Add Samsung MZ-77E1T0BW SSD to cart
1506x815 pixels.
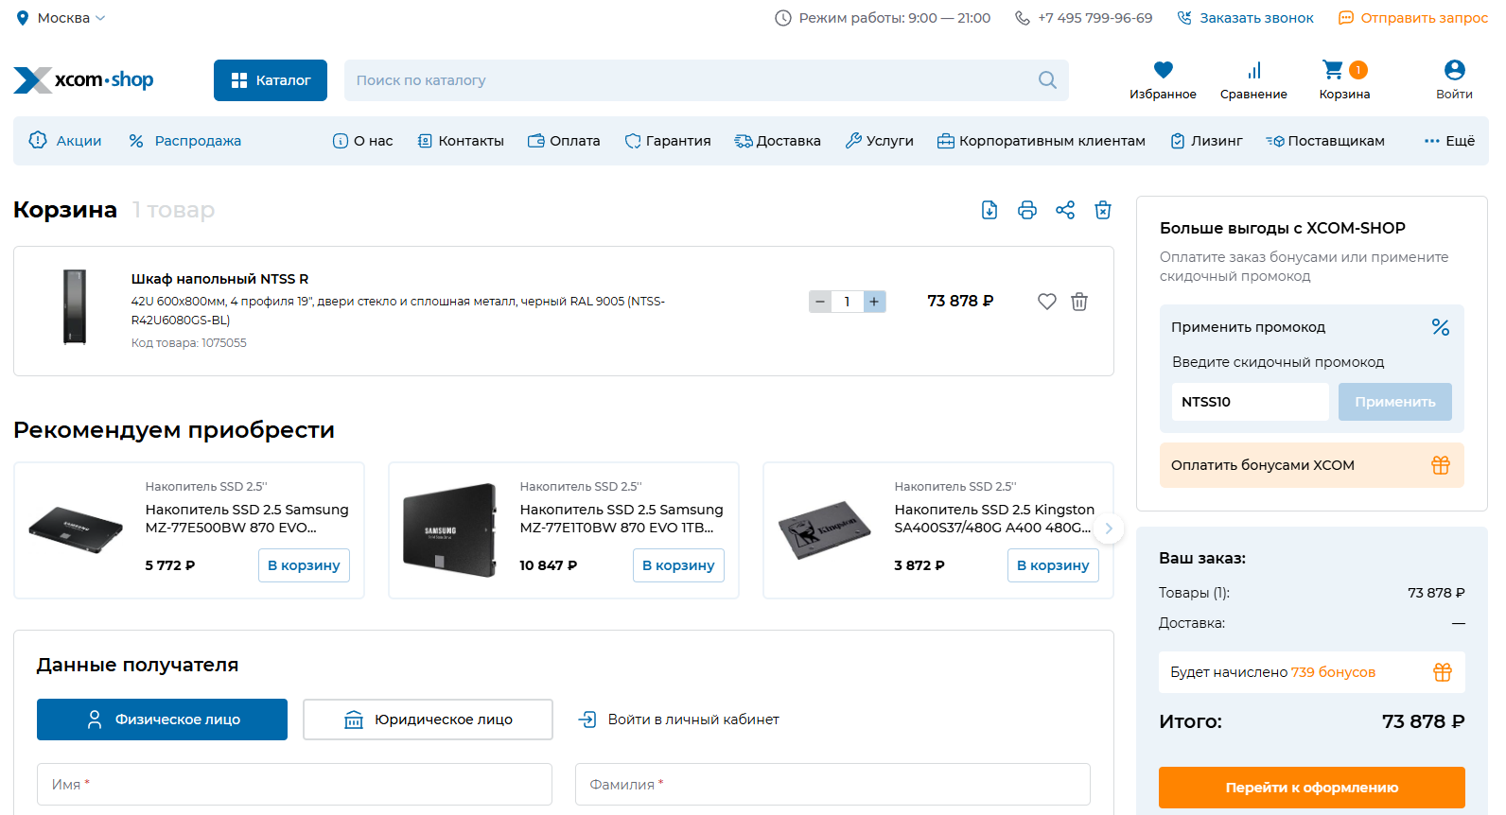(x=678, y=565)
